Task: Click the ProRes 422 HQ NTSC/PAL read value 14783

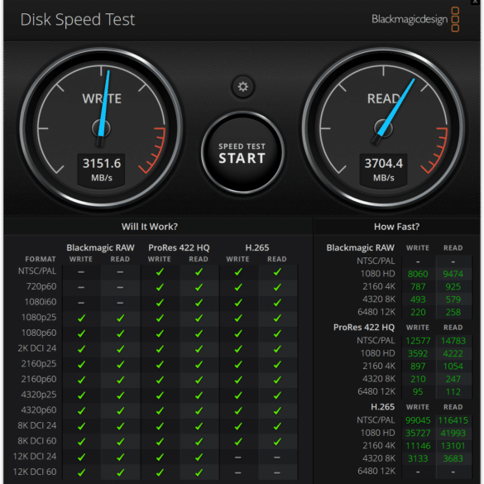Action: (453, 341)
